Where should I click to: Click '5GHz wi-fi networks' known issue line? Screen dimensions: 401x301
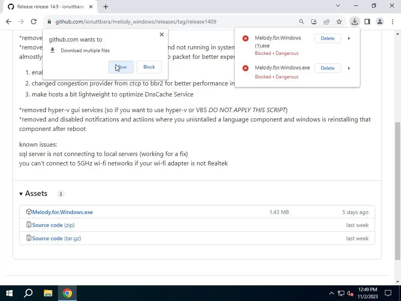click(123, 163)
